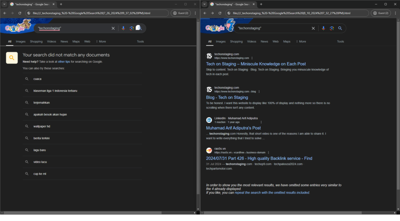Click the Google doodle logo in left window
The height and width of the screenshot is (221, 400).
click(x=18, y=27)
